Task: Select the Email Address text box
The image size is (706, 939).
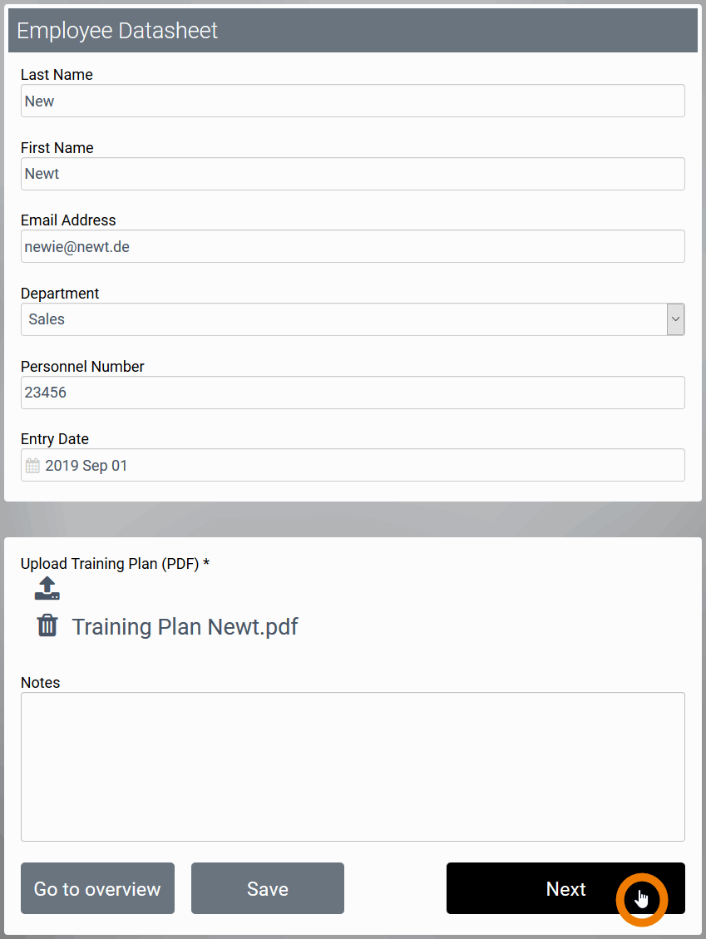Action: click(x=353, y=247)
